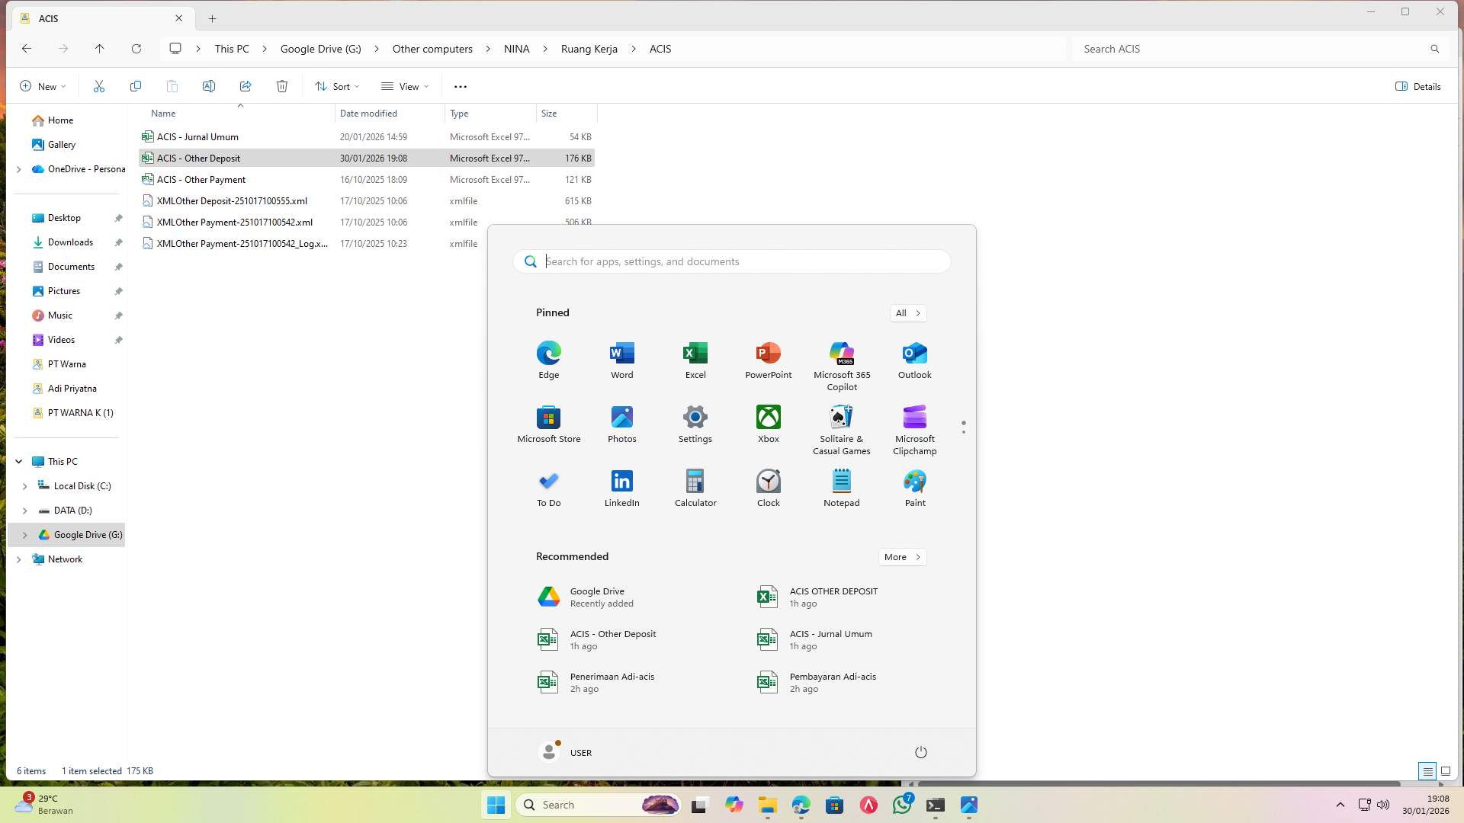Open ACIS - Jurnal Umum from Recommended
1464x823 pixels.
tap(830, 639)
